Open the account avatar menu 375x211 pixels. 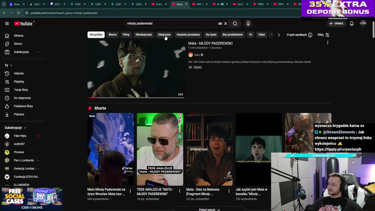click(x=363, y=23)
